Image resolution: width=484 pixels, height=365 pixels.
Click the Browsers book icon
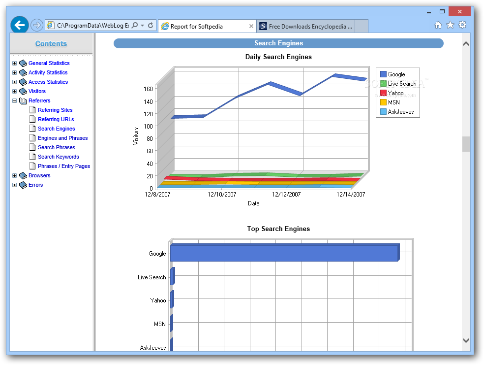coord(23,175)
